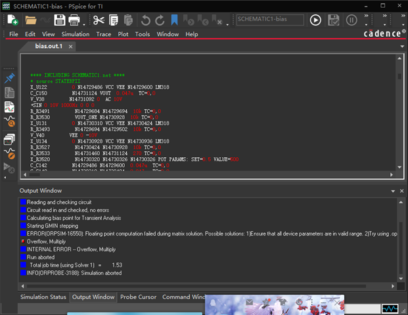
Task: Go to next bookmark
Action: point(189,20)
